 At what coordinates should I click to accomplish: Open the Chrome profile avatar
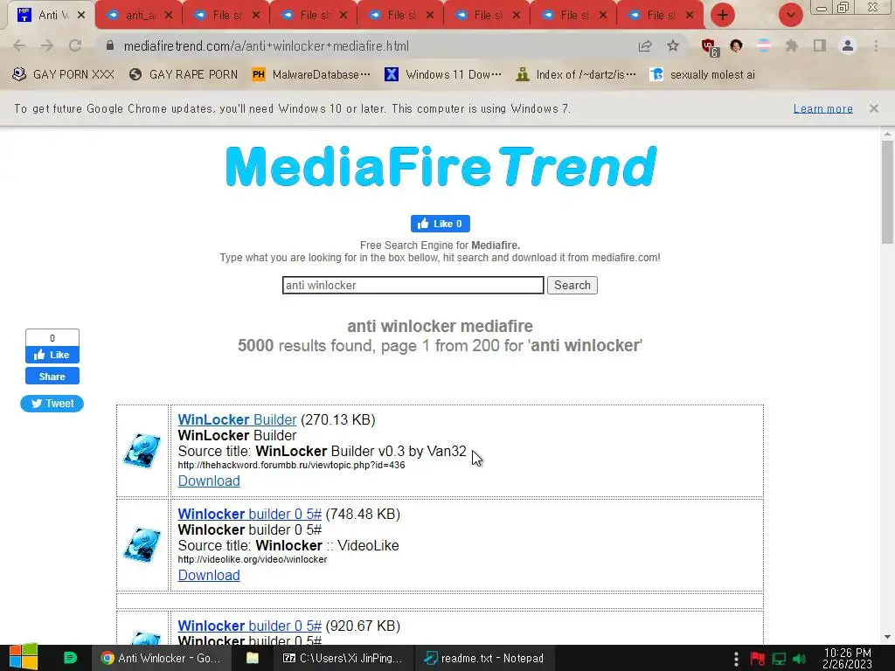[x=848, y=46]
